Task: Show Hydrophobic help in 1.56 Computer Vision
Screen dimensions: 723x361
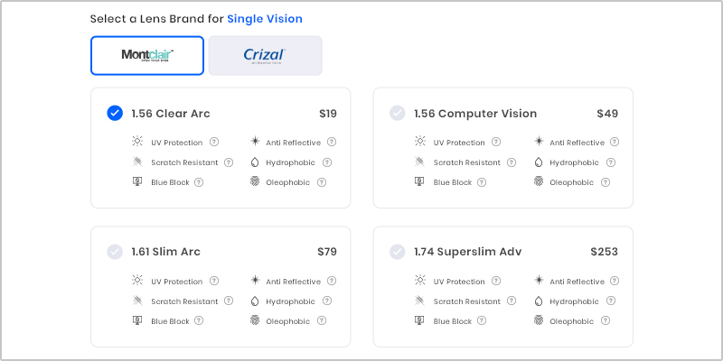Action: click(x=611, y=162)
